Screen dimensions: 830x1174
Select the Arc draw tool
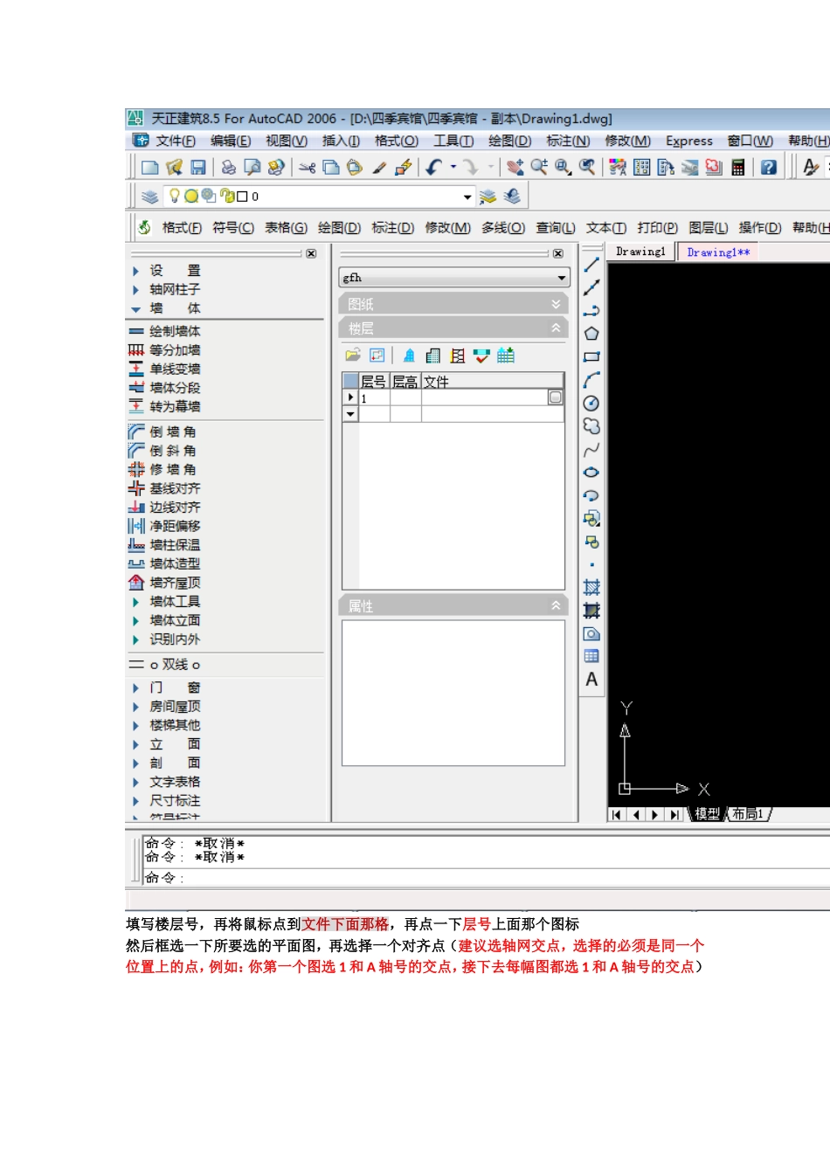pos(591,379)
